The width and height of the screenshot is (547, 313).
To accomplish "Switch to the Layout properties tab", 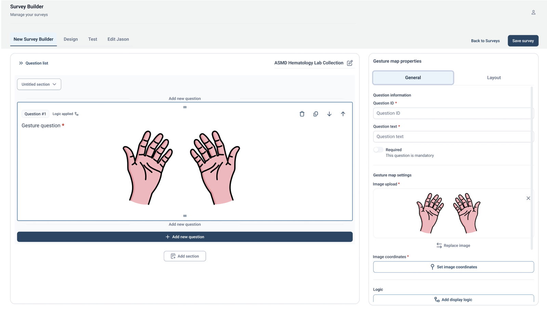I will point(494,78).
